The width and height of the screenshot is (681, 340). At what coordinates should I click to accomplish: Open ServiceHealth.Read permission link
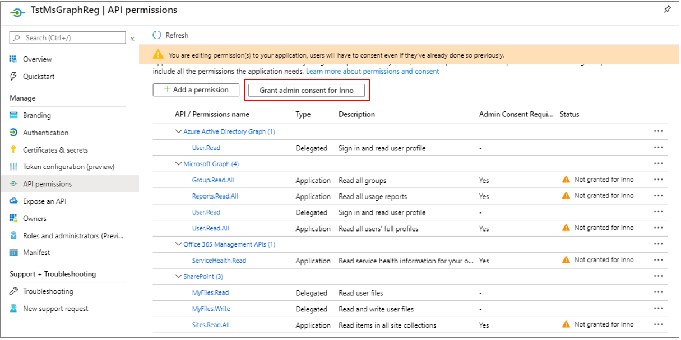(x=219, y=261)
